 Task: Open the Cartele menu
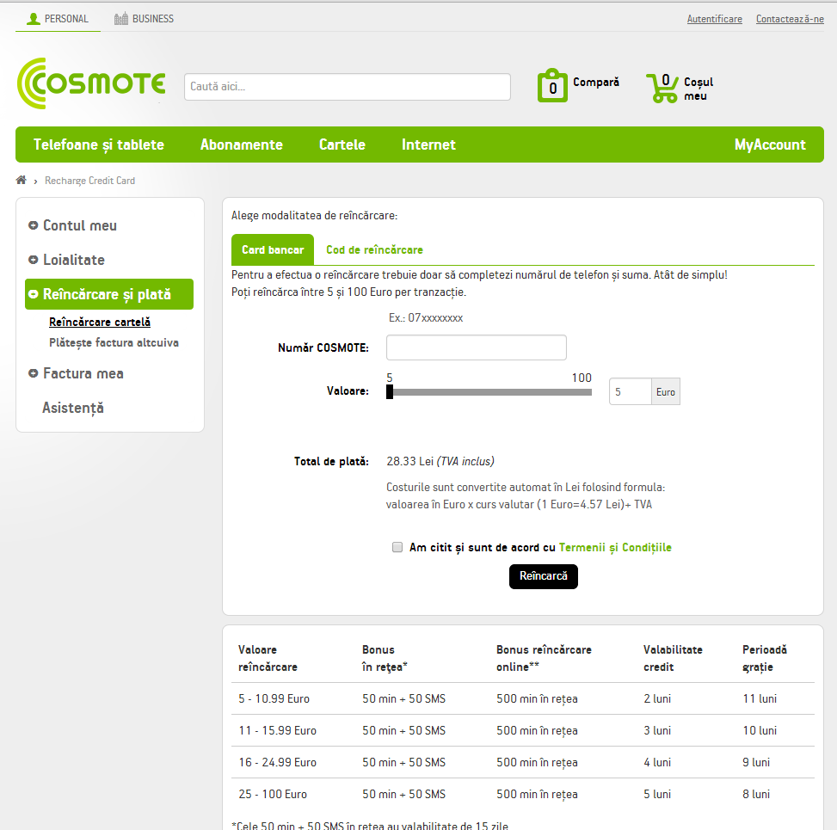(342, 144)
